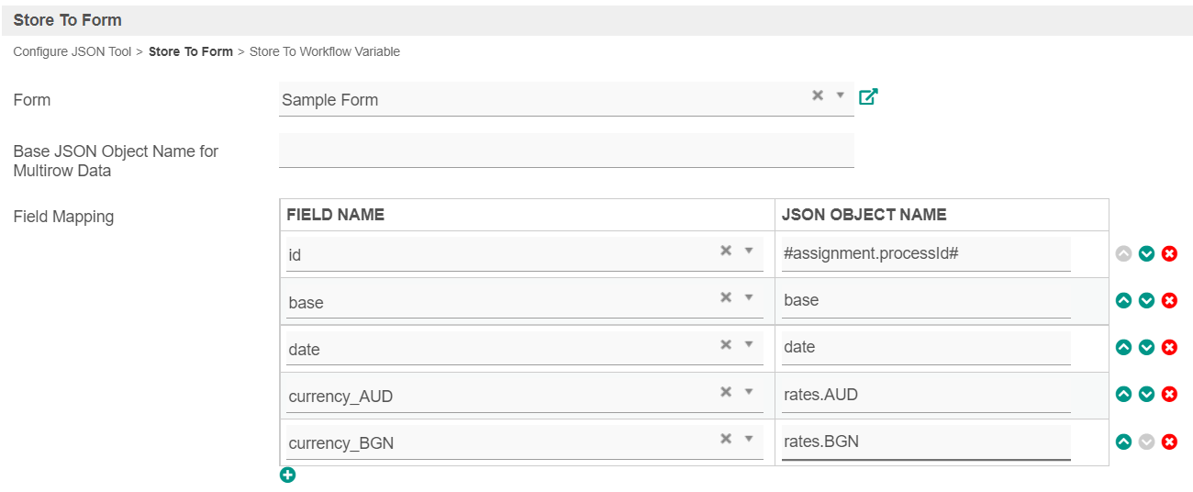Open the id field name dropdown
The image size is (1193, 492).
click(748, 251)
